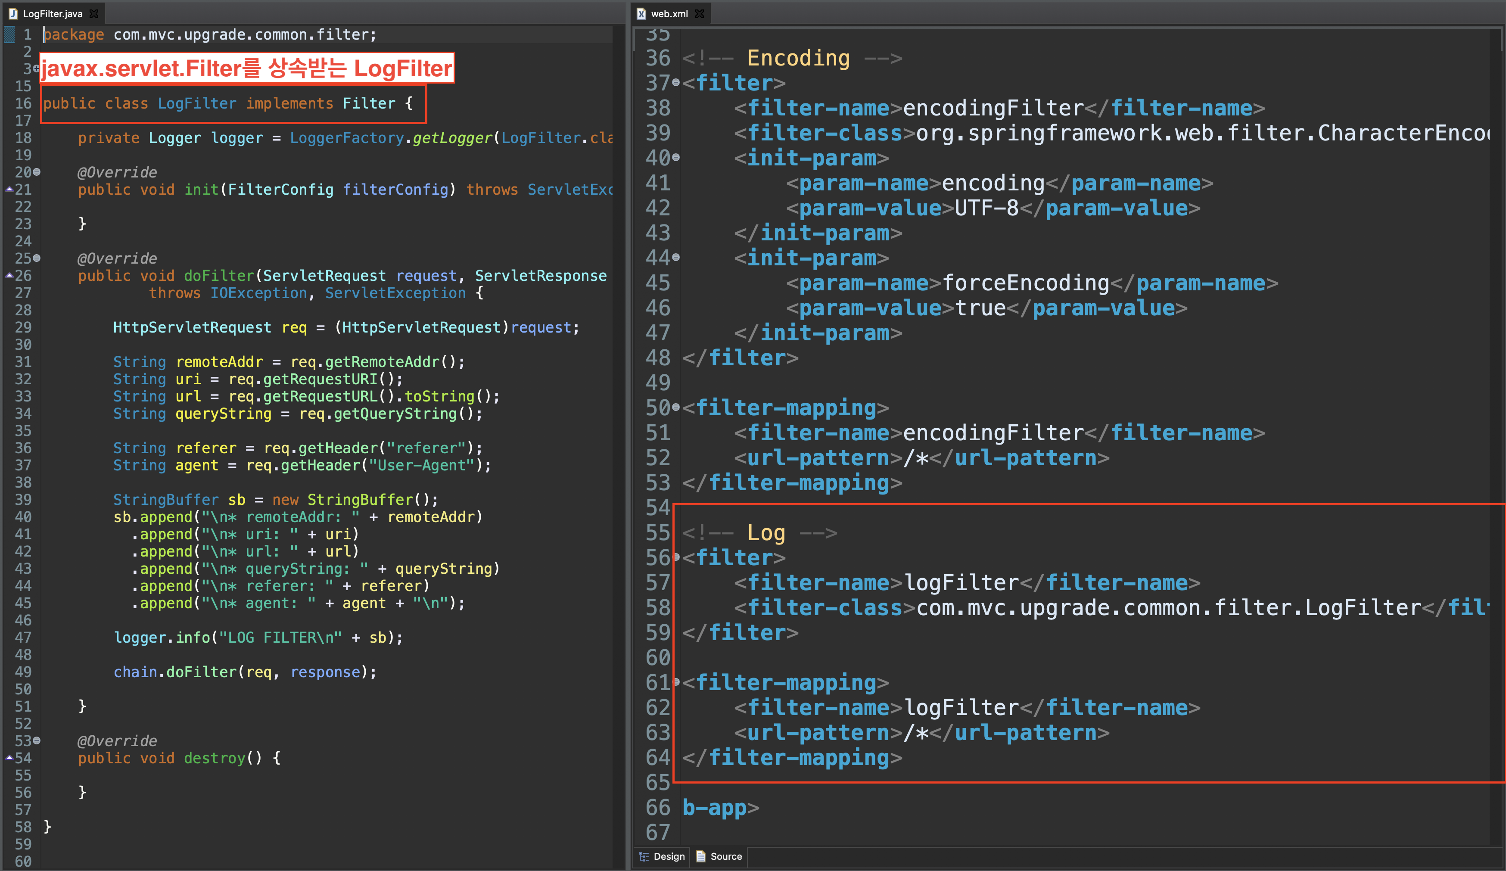The image size is (1506, 871).
Task: Close the web.xml editor tab
Action: pyautogui.click(x=700, y=13)
